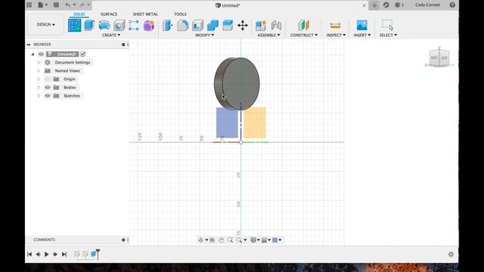Open the Viewports layout dropdown

pyautogui.click(x=277, y=240)
